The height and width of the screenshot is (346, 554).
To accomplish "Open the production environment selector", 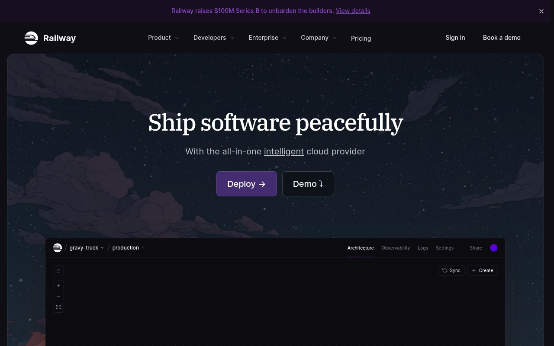I will 129,248.
